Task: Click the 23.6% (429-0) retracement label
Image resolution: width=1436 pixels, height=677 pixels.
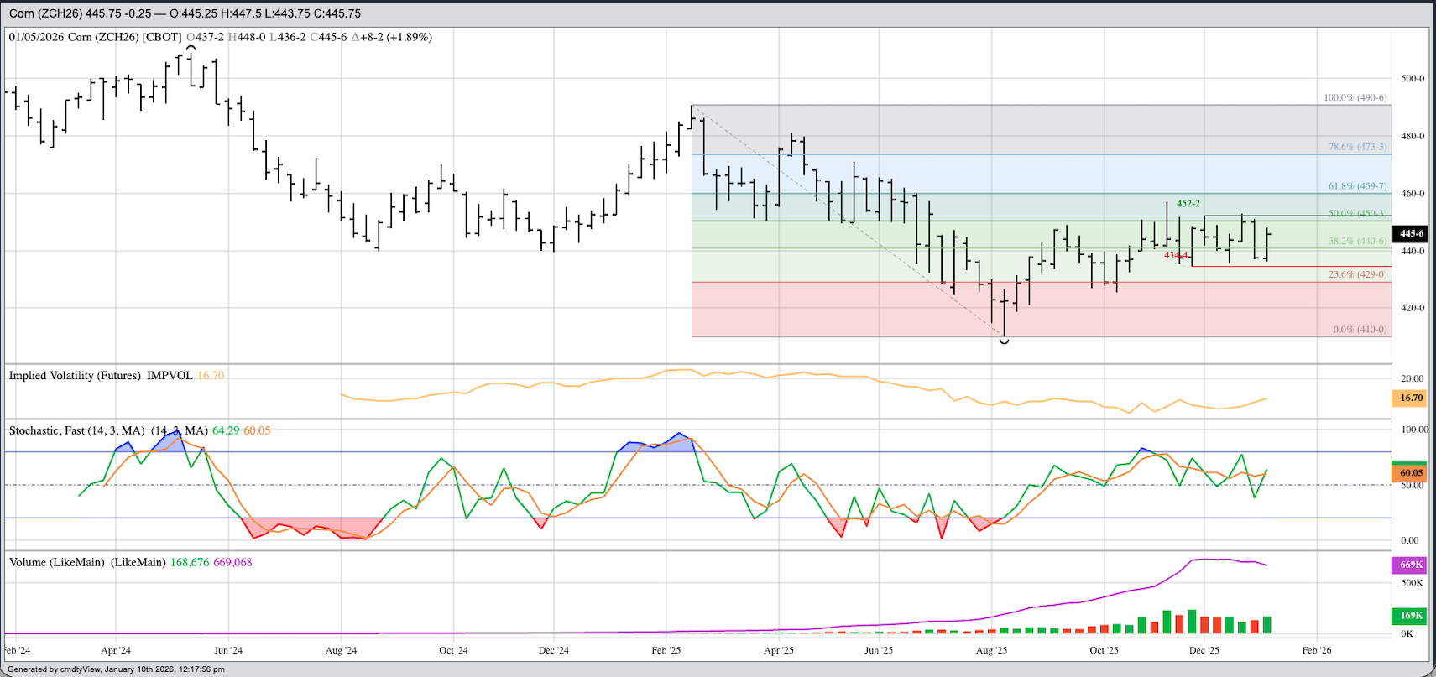Action: [x=1357, y=275]
